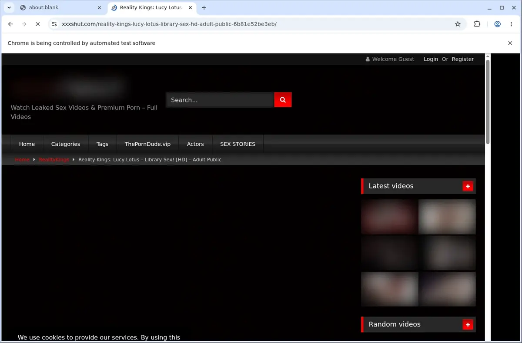Click the red search magnifier button
Screen dimensions: 522x343
tap(283, 100)
